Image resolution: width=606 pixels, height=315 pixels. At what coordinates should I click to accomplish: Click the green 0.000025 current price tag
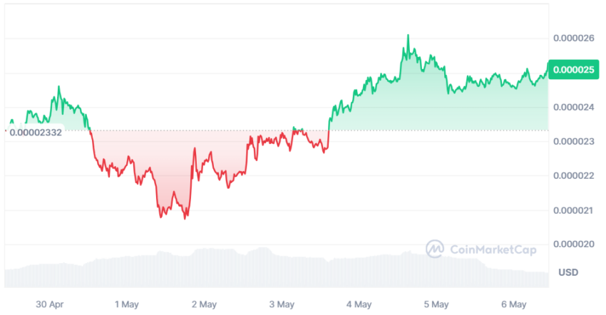pos(573,70)
